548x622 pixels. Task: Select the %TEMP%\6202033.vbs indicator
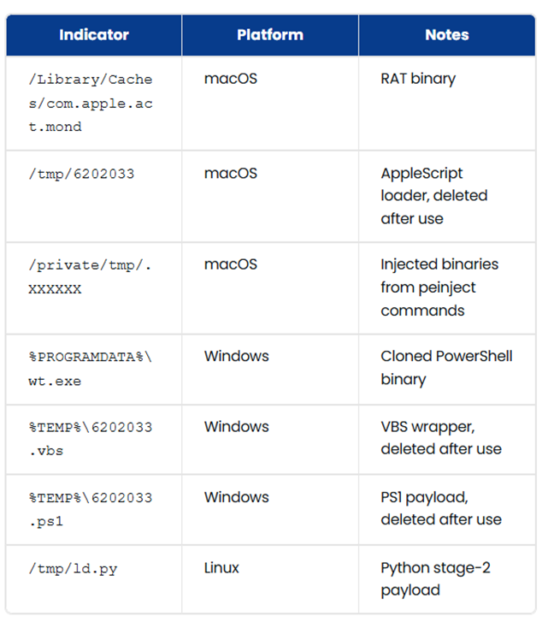(90, 438)
